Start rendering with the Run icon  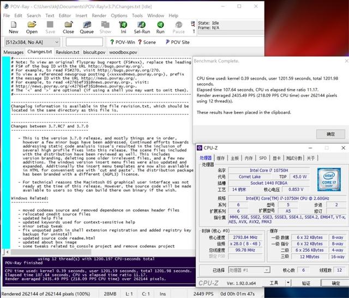click(160, 27)
